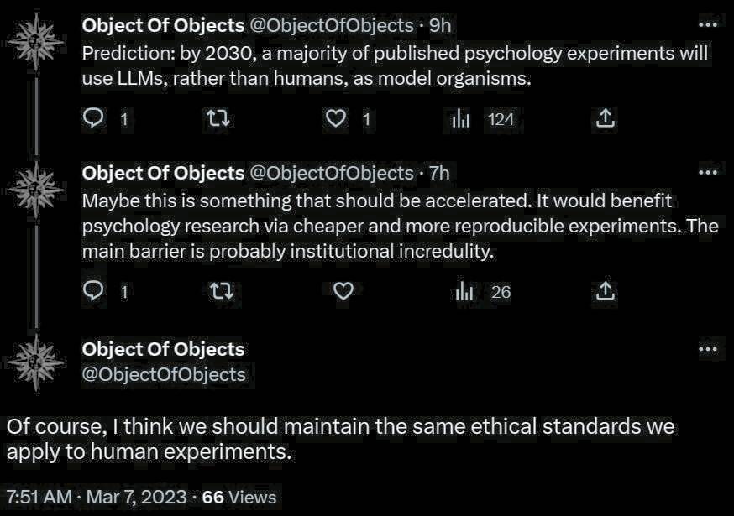The width and height of the screenshot is (734, 516).
Task: Open more options on first tweet
Action: pyautogui.click(x=708, y=24)
